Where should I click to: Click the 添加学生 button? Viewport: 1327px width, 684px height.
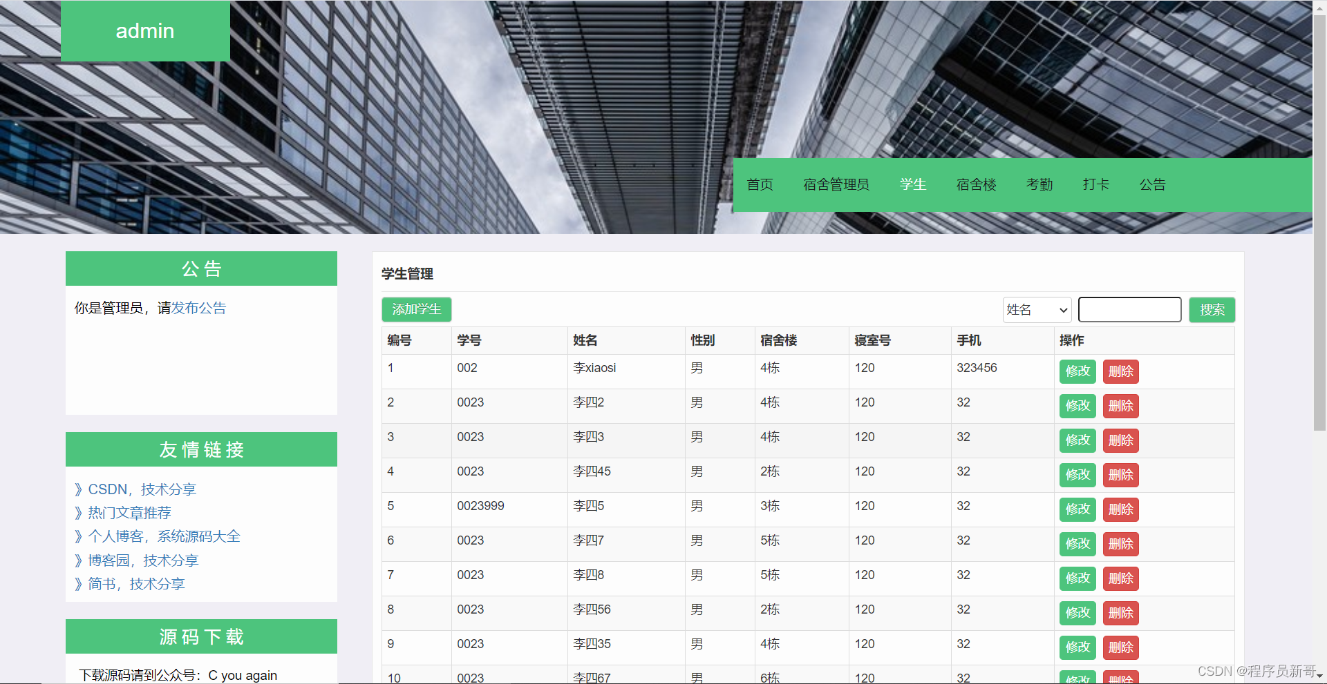pos(417,309)
